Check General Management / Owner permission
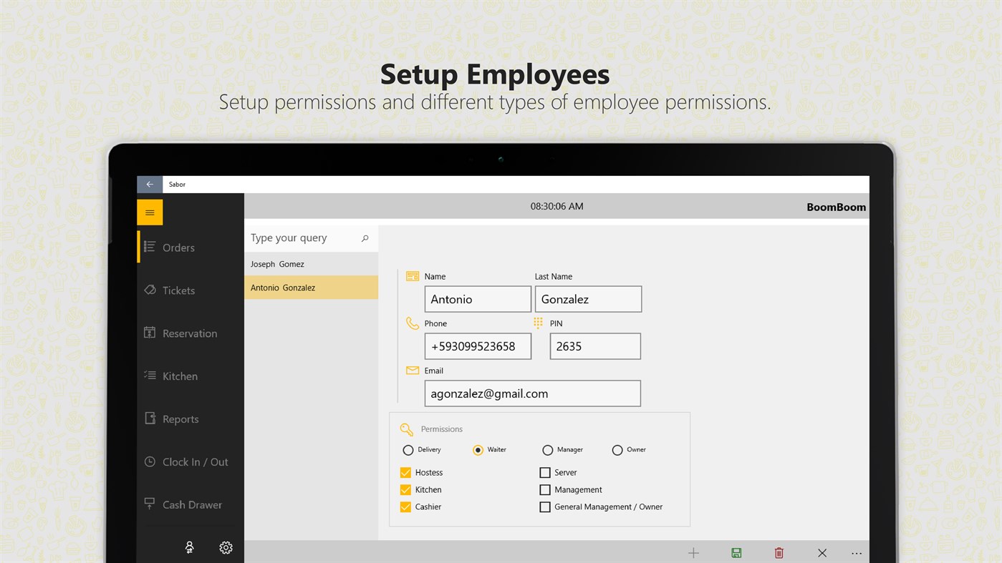The image size is (1002, 563). [545, 506]
